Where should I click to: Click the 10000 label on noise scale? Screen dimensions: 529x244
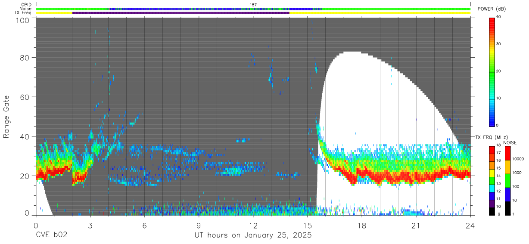click(x=520, y=159)
